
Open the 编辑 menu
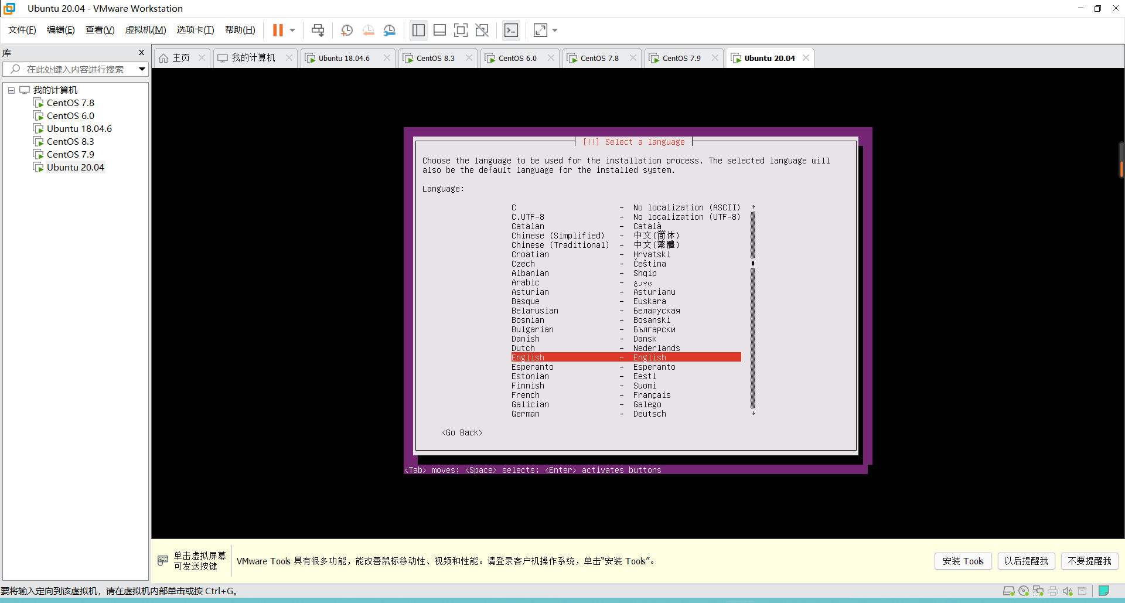[x=61, y=30]
